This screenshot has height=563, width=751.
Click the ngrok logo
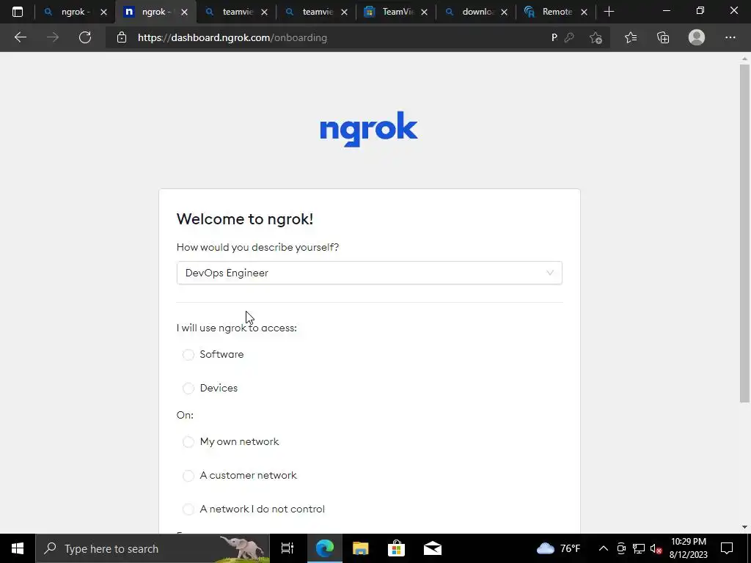[369, 129]
